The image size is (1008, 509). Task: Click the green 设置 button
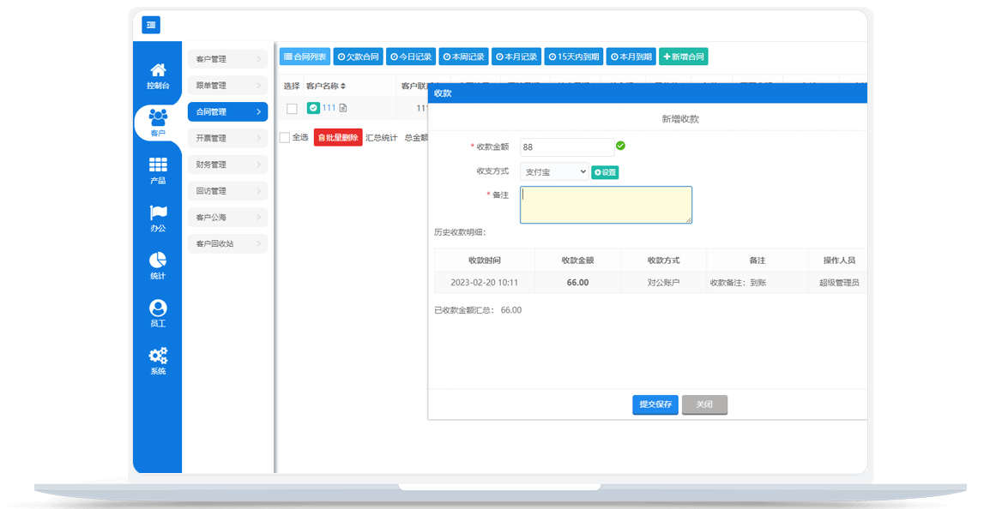pos(605,172)
